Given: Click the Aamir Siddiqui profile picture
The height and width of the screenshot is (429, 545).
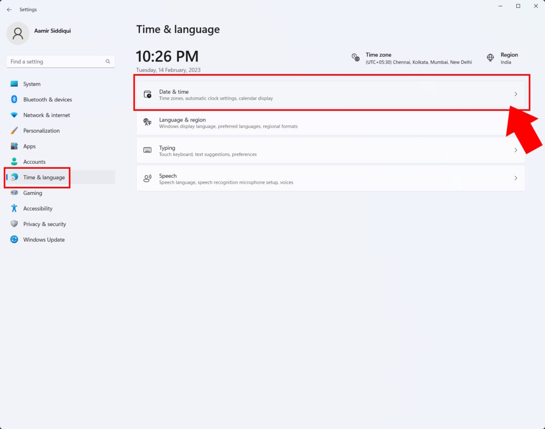Looking at the screenshot, I should 18,33.
